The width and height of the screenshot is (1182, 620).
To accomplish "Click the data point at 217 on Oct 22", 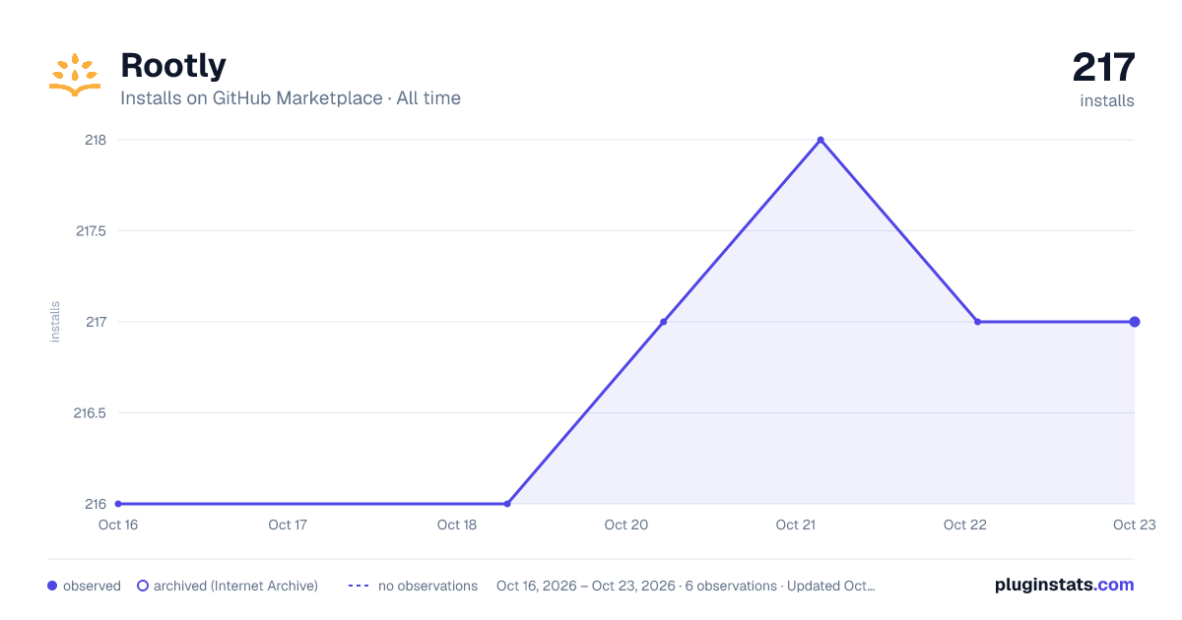I will [x=977, y=322].
